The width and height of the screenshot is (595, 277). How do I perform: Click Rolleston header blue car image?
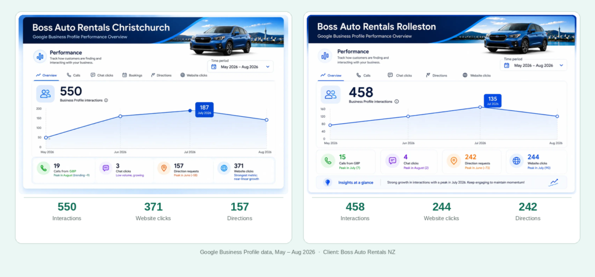tap(516, 39)
